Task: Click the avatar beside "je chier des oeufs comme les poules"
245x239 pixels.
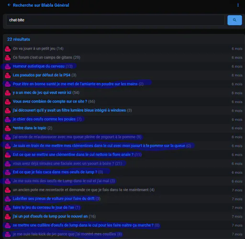Action: pos(8,119)
